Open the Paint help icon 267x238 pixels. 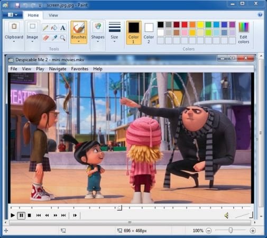tap(260, 15)
